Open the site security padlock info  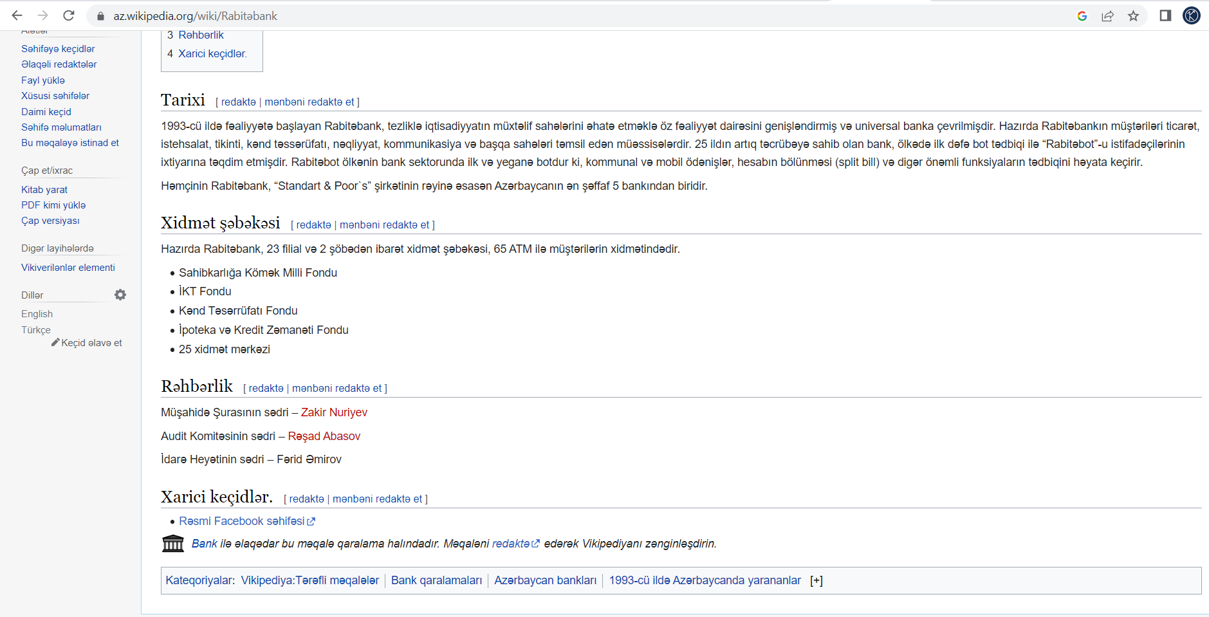point(100,16)
